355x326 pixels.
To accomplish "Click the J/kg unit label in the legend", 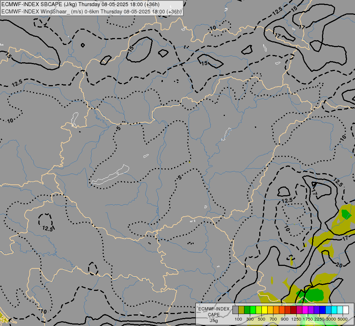I will (x=214, y=321).
